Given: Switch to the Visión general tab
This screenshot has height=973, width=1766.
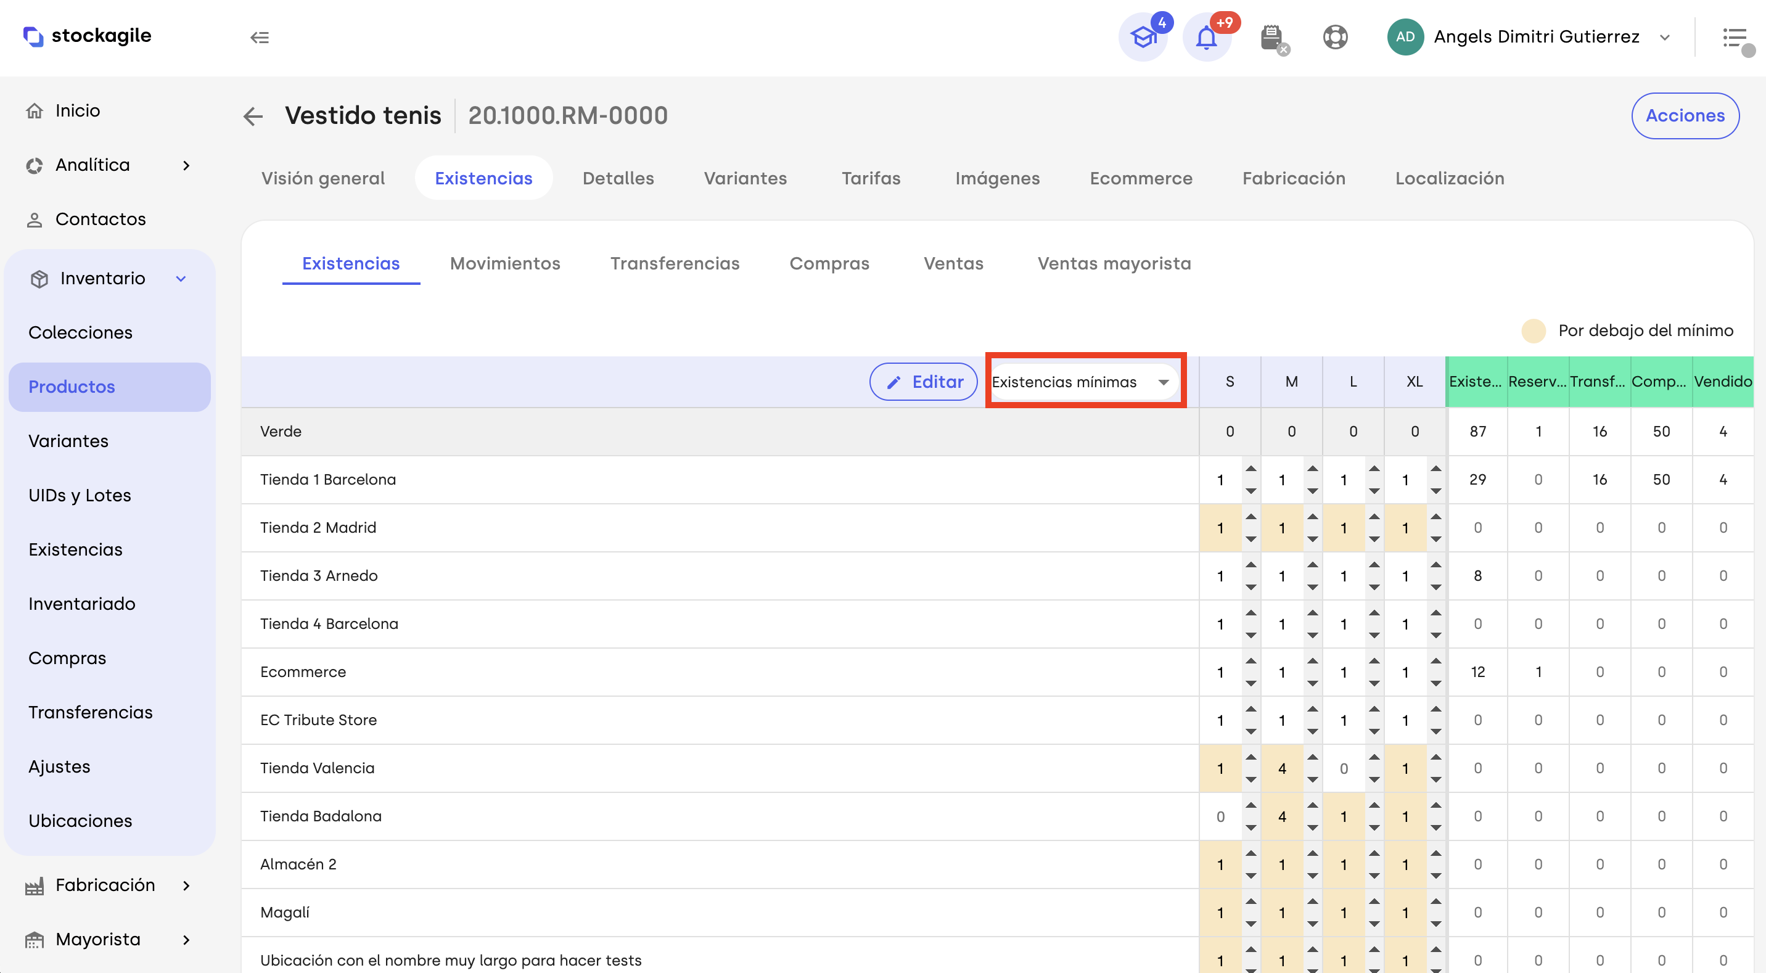Looking at the screenshot, I should click(x=323, y=178).
